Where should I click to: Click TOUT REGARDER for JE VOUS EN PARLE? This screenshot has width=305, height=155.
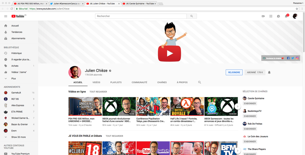click(114, 136)
